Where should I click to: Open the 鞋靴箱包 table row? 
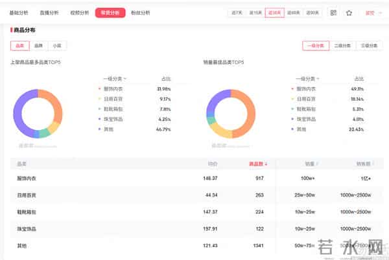point(196,211)
